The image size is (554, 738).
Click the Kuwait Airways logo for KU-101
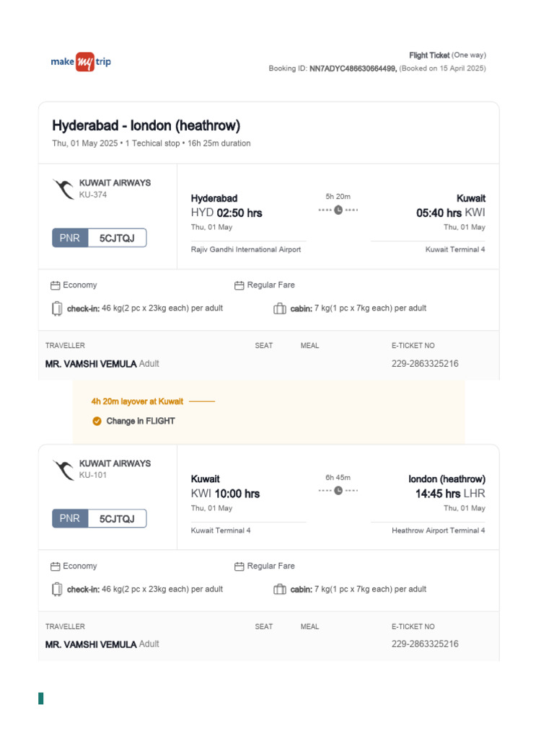[63, 470]
